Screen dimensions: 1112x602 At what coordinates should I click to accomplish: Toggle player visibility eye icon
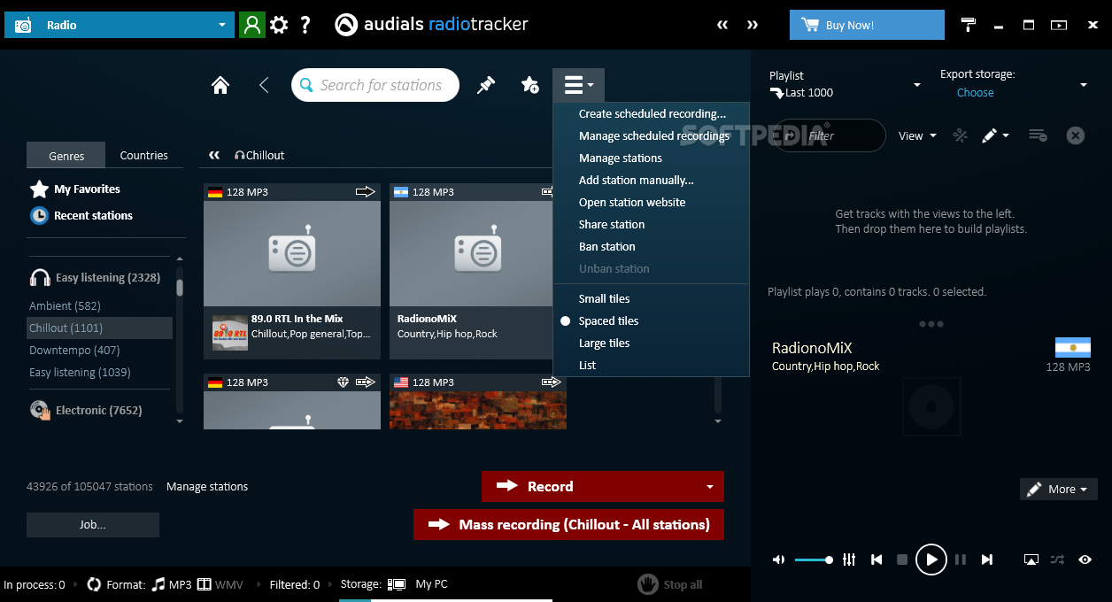[1085, 560]
